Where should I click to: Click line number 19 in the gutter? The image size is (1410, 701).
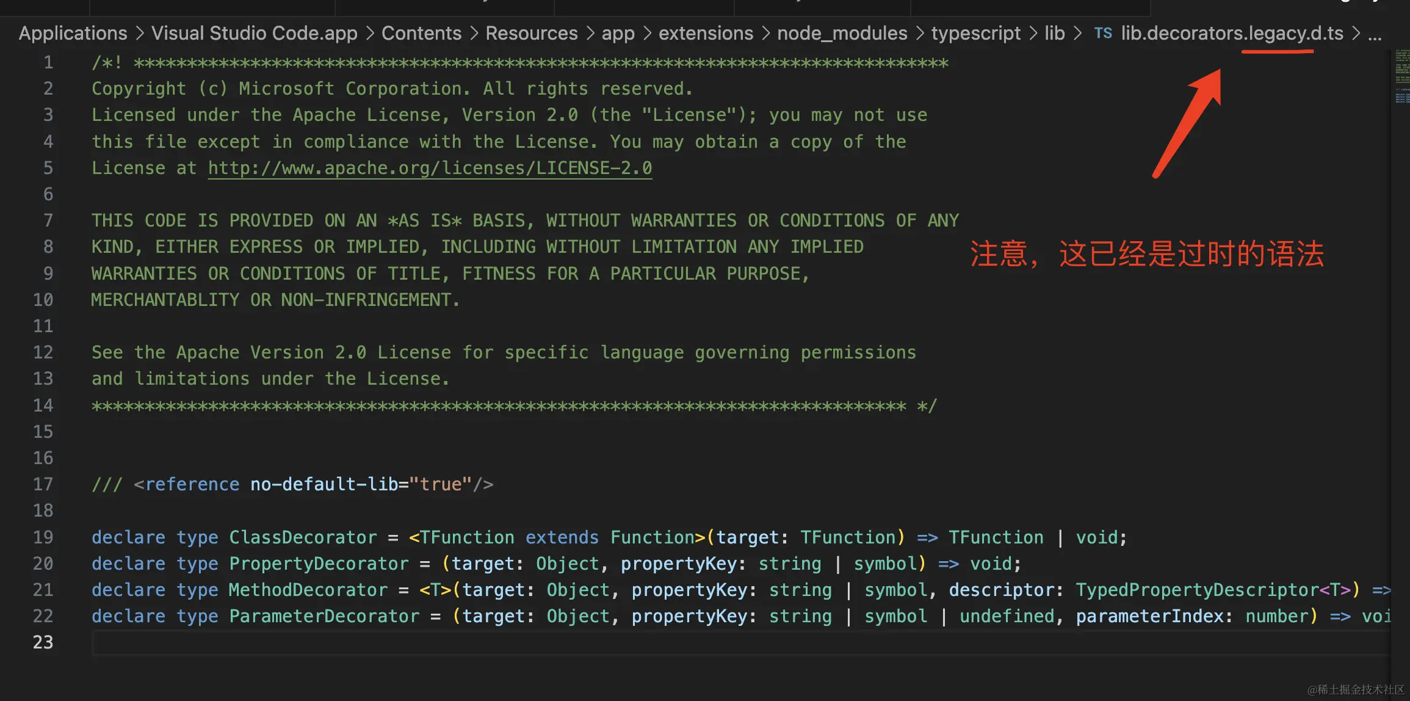pyautogui.click(x=43, y=537)
